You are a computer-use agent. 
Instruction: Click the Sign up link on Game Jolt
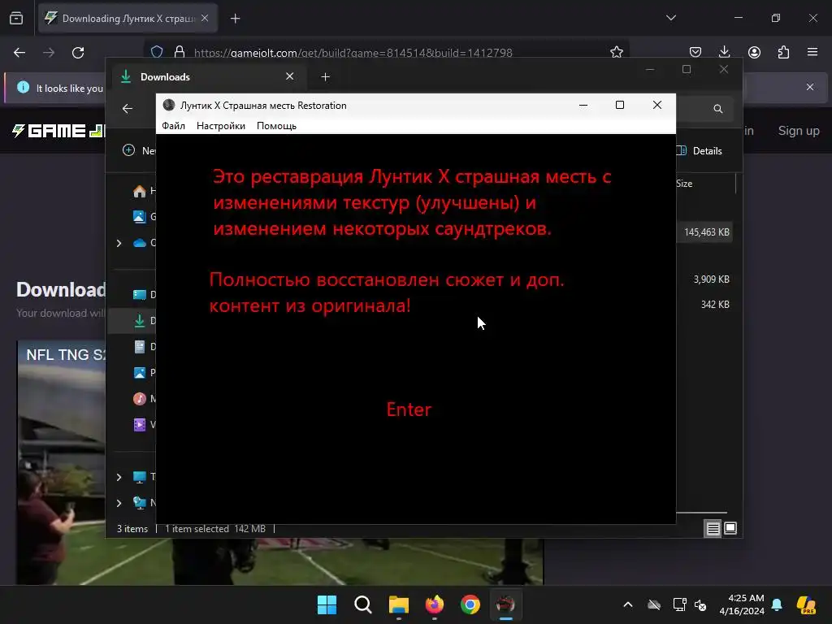pos(799,131)
